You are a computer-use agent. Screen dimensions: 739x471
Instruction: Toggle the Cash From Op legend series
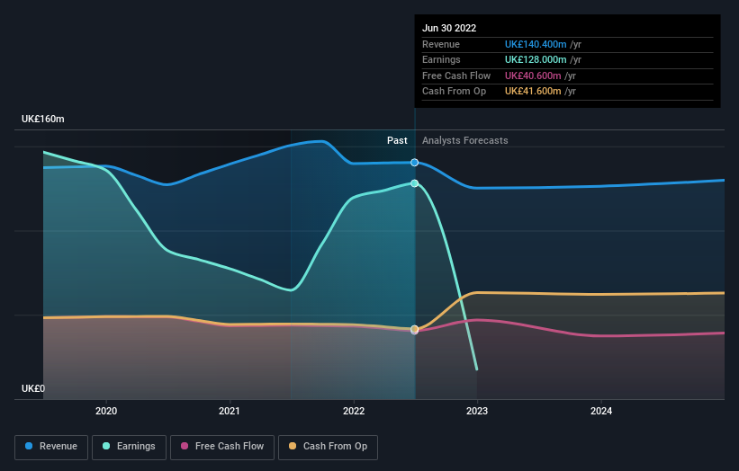(x=328, y=447)
